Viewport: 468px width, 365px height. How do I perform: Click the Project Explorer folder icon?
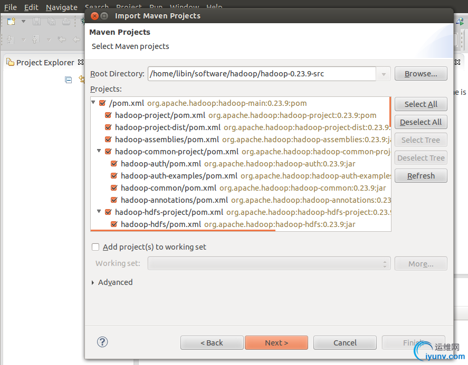[x=10, y=62]
